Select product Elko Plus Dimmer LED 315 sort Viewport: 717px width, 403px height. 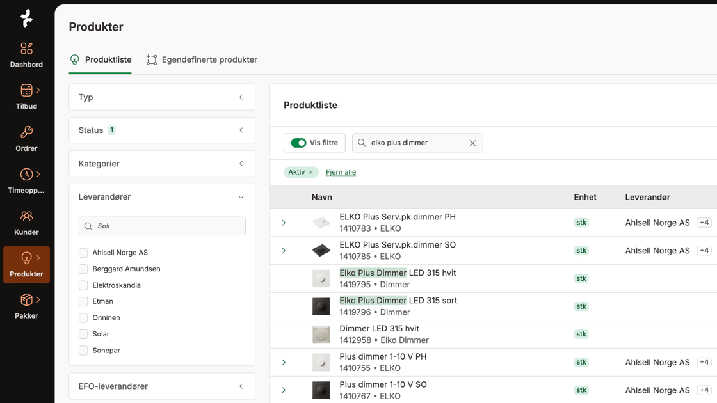click(398, 301)
